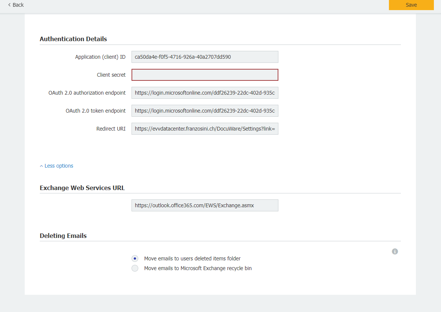441x312 pixels.
Task: Click the OAuth 2.0 authorization endpoint field
Action: pos(205,93)
